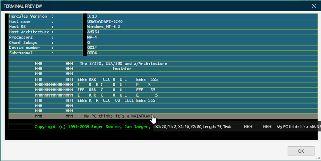Select the highlighted My PC thinks it's a MAINFRAME row
This screenshot has width=321, height=161.
point(163,116)
